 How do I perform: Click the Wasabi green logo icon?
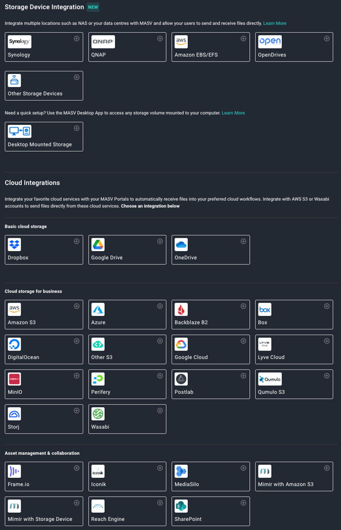click(98, 414)
